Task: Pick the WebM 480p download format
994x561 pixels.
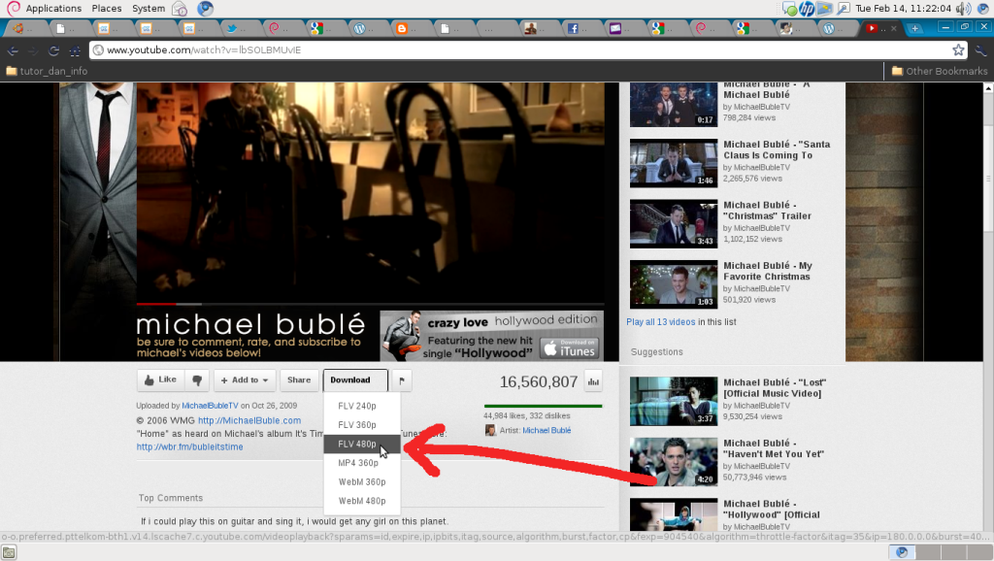Action: 362,501
